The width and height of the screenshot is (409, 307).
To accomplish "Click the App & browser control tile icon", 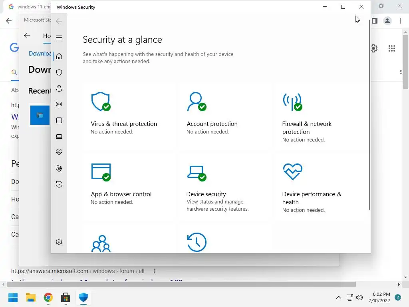I will click(101, 172).
